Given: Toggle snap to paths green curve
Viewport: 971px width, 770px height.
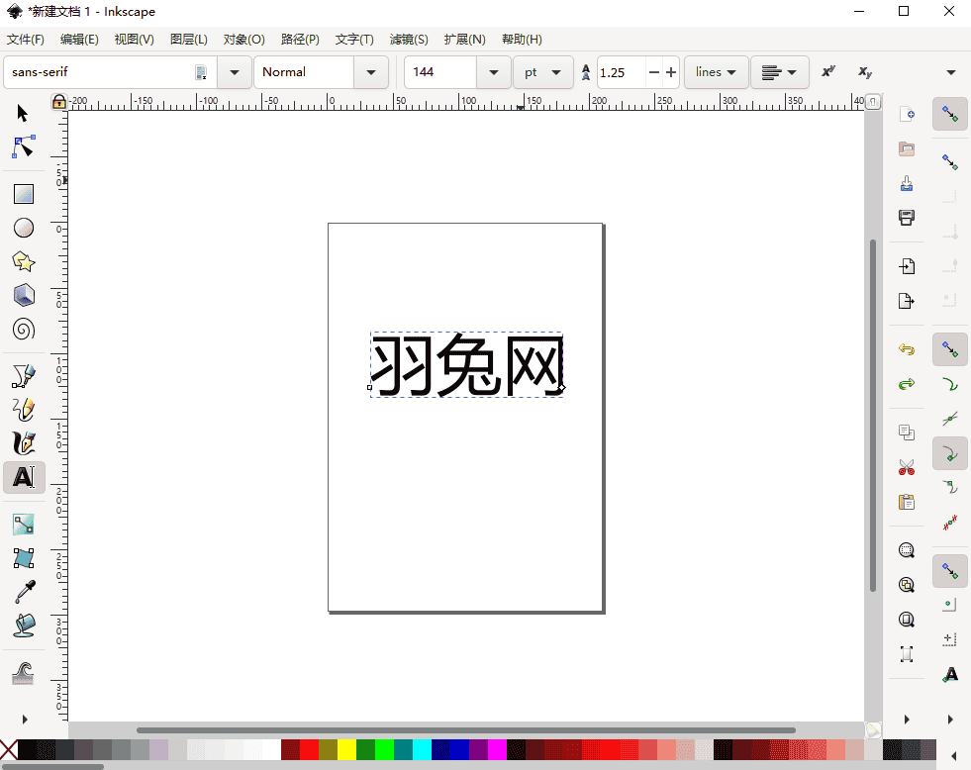Looking at the screenshot, I should [x=950, y=384].
